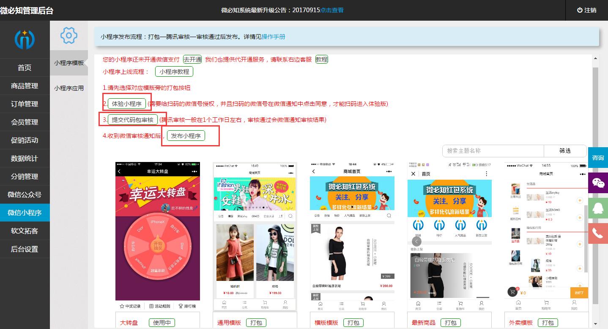Screen dimensions: 608x329
Task: Open 订单管理 menu
Action: [x=25, y=104]
